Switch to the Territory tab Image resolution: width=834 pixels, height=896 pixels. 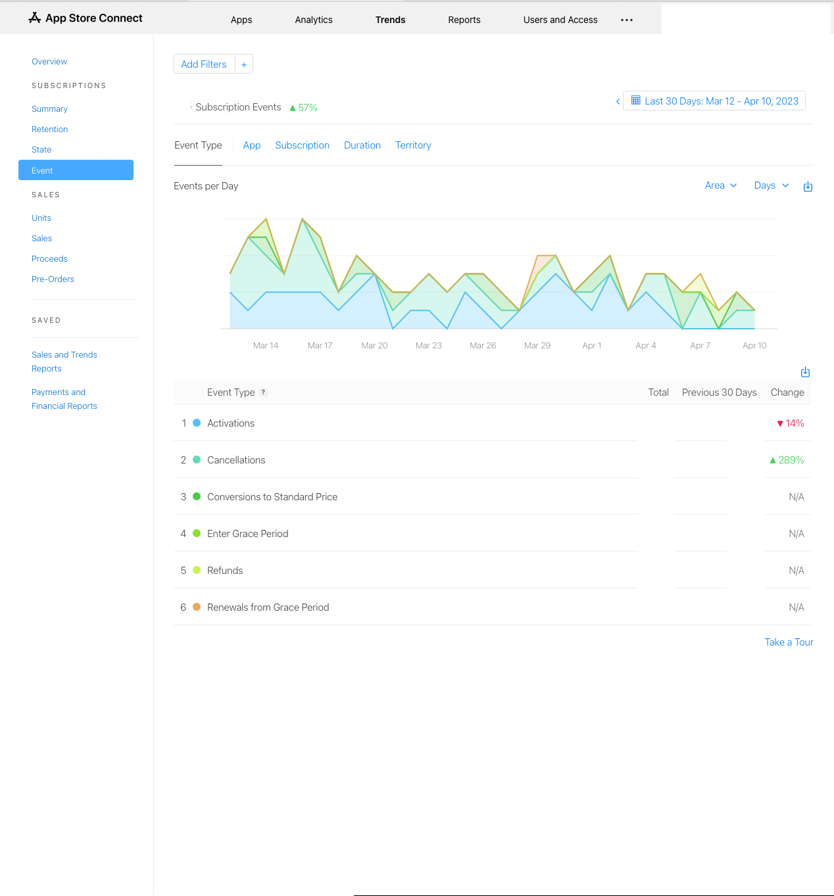click(x=413, y=145)
